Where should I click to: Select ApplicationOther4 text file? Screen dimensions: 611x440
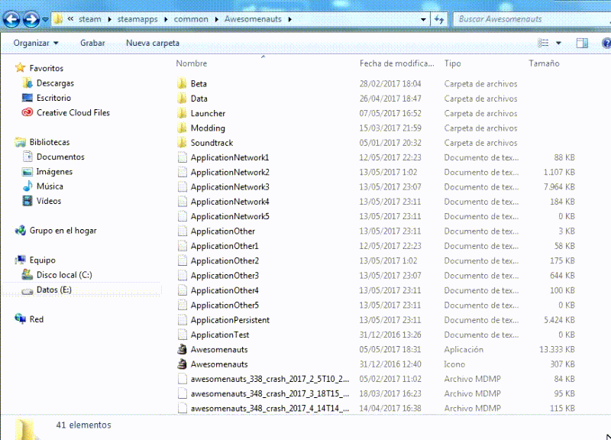pos(225,290)
